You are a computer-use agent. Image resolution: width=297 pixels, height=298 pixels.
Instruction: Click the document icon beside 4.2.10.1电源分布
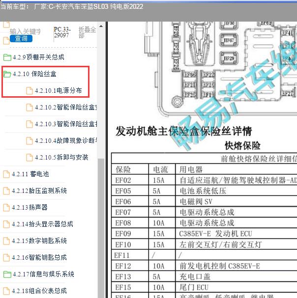coord(30,91)
